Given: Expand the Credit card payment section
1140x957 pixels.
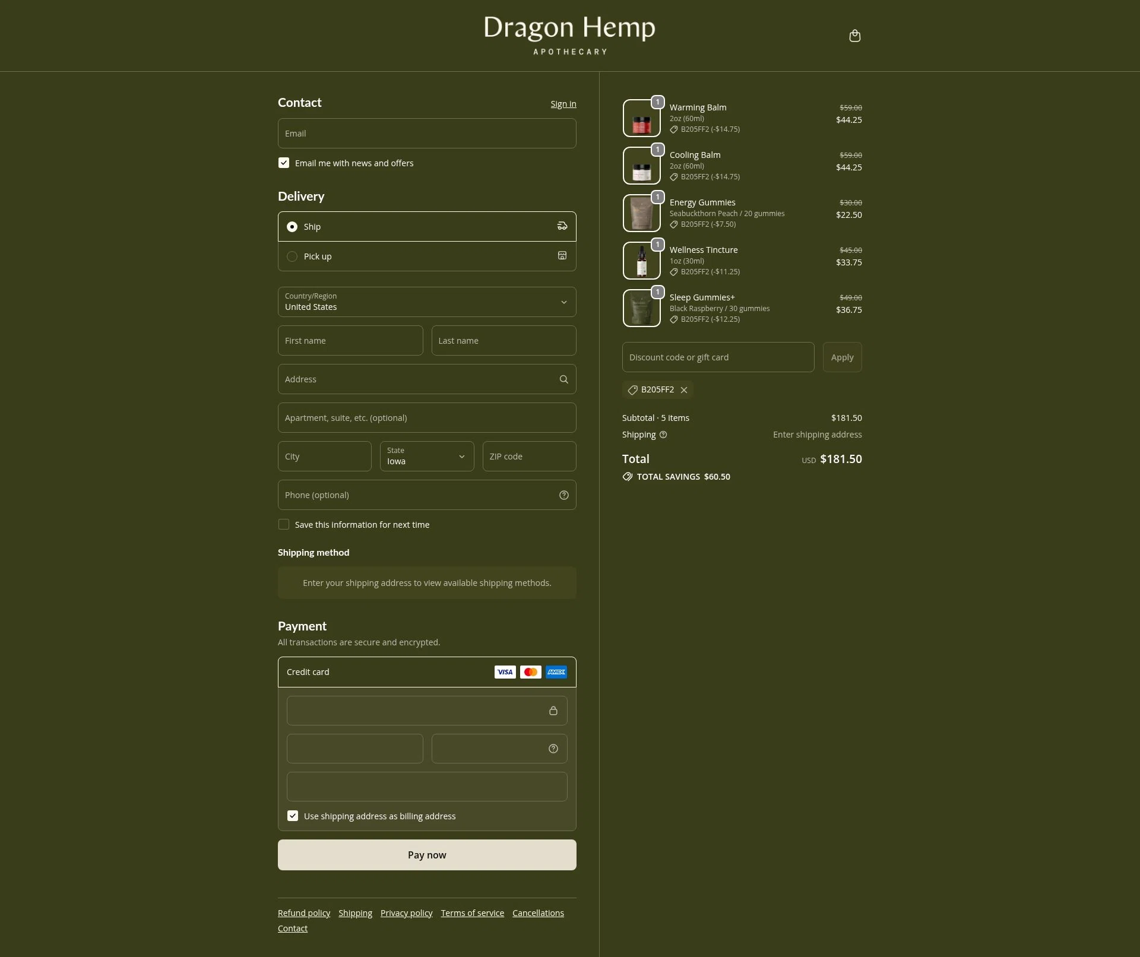Looking at the screenshot, I should (308, 672).
